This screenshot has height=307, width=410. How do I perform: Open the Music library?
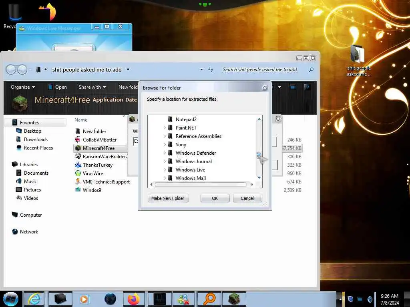30,181
